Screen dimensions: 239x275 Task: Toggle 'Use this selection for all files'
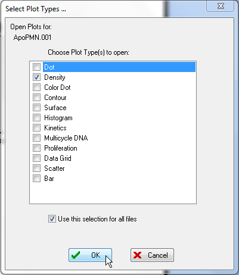pyautogui.click(x=52, y=219)
